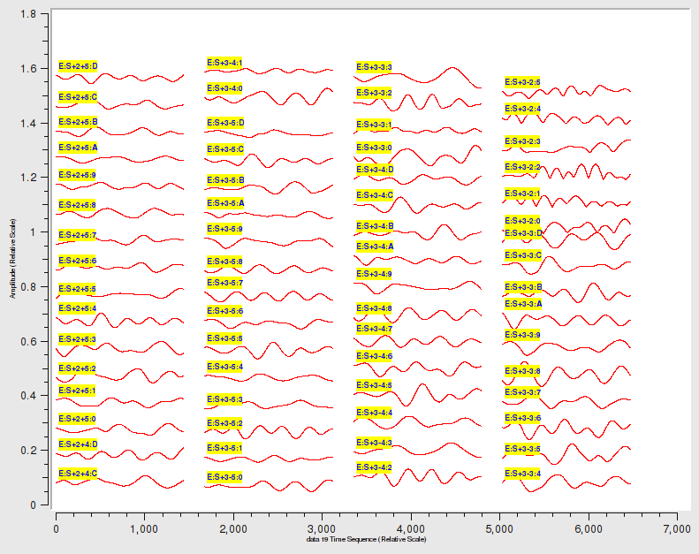Click the E:S+3-3:3 trace label

pyautogui.click(x=374, y=67)
